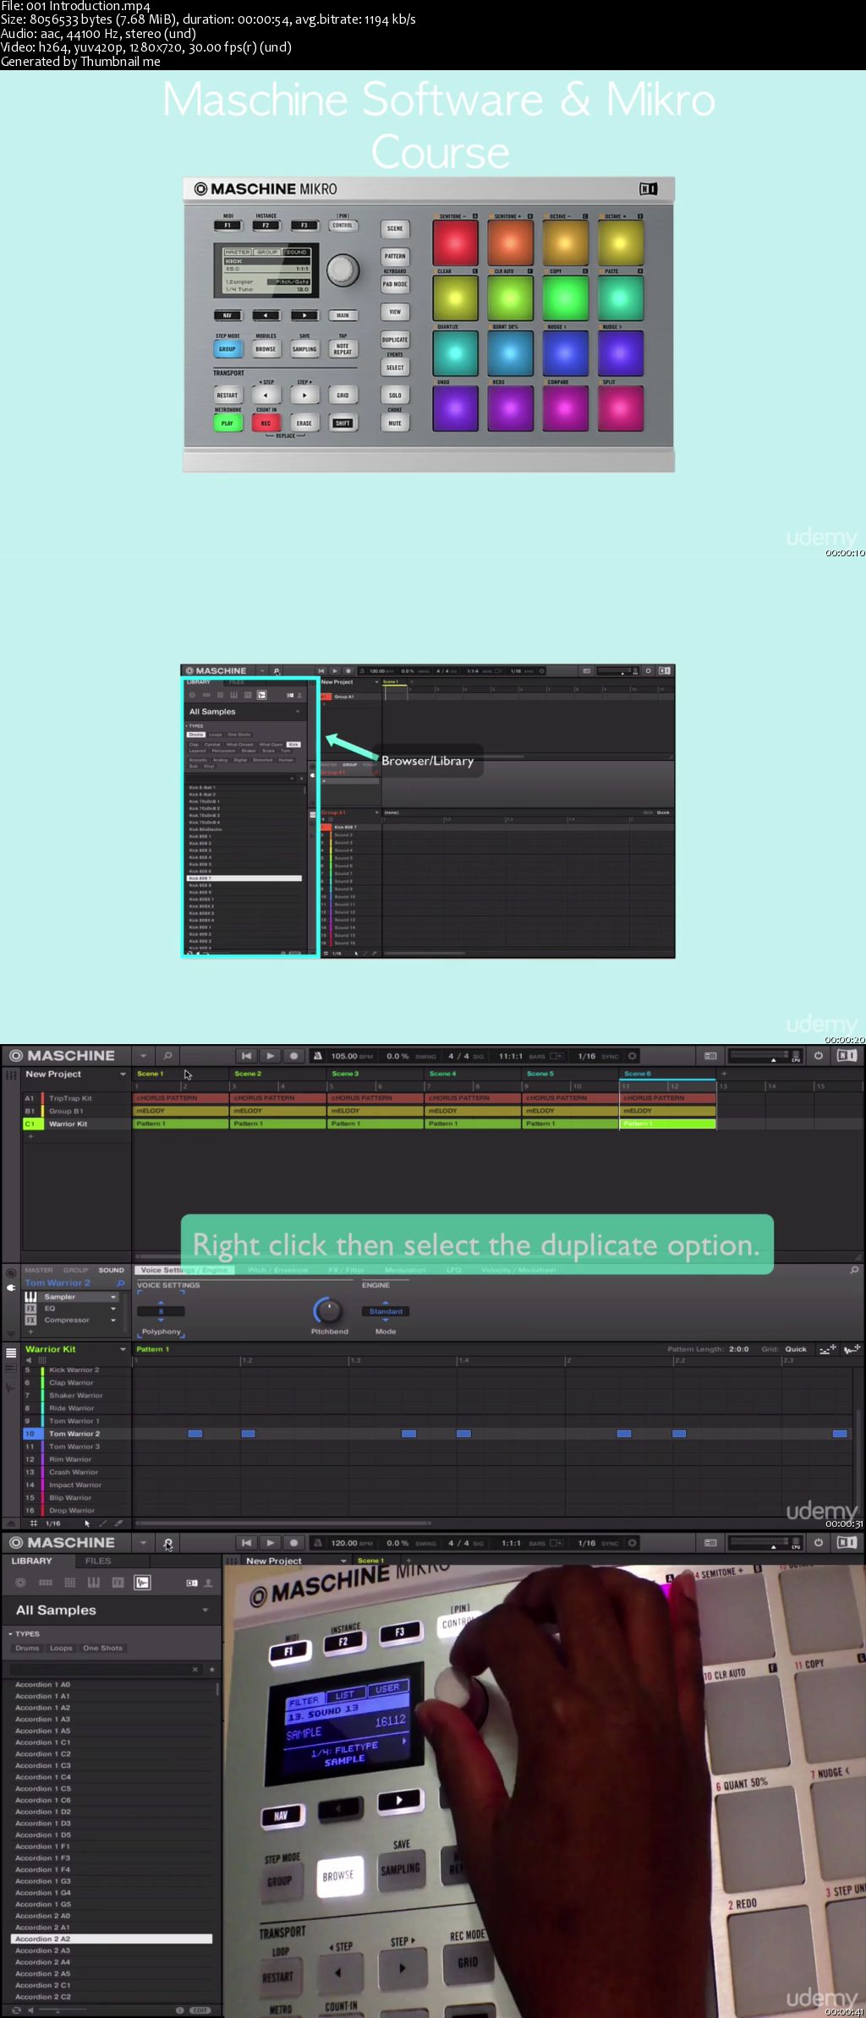Toggle the One Shots type tag in Accordion library
The height and width of the screenshot is (2018, 866).
click(x=102, y=1648)
